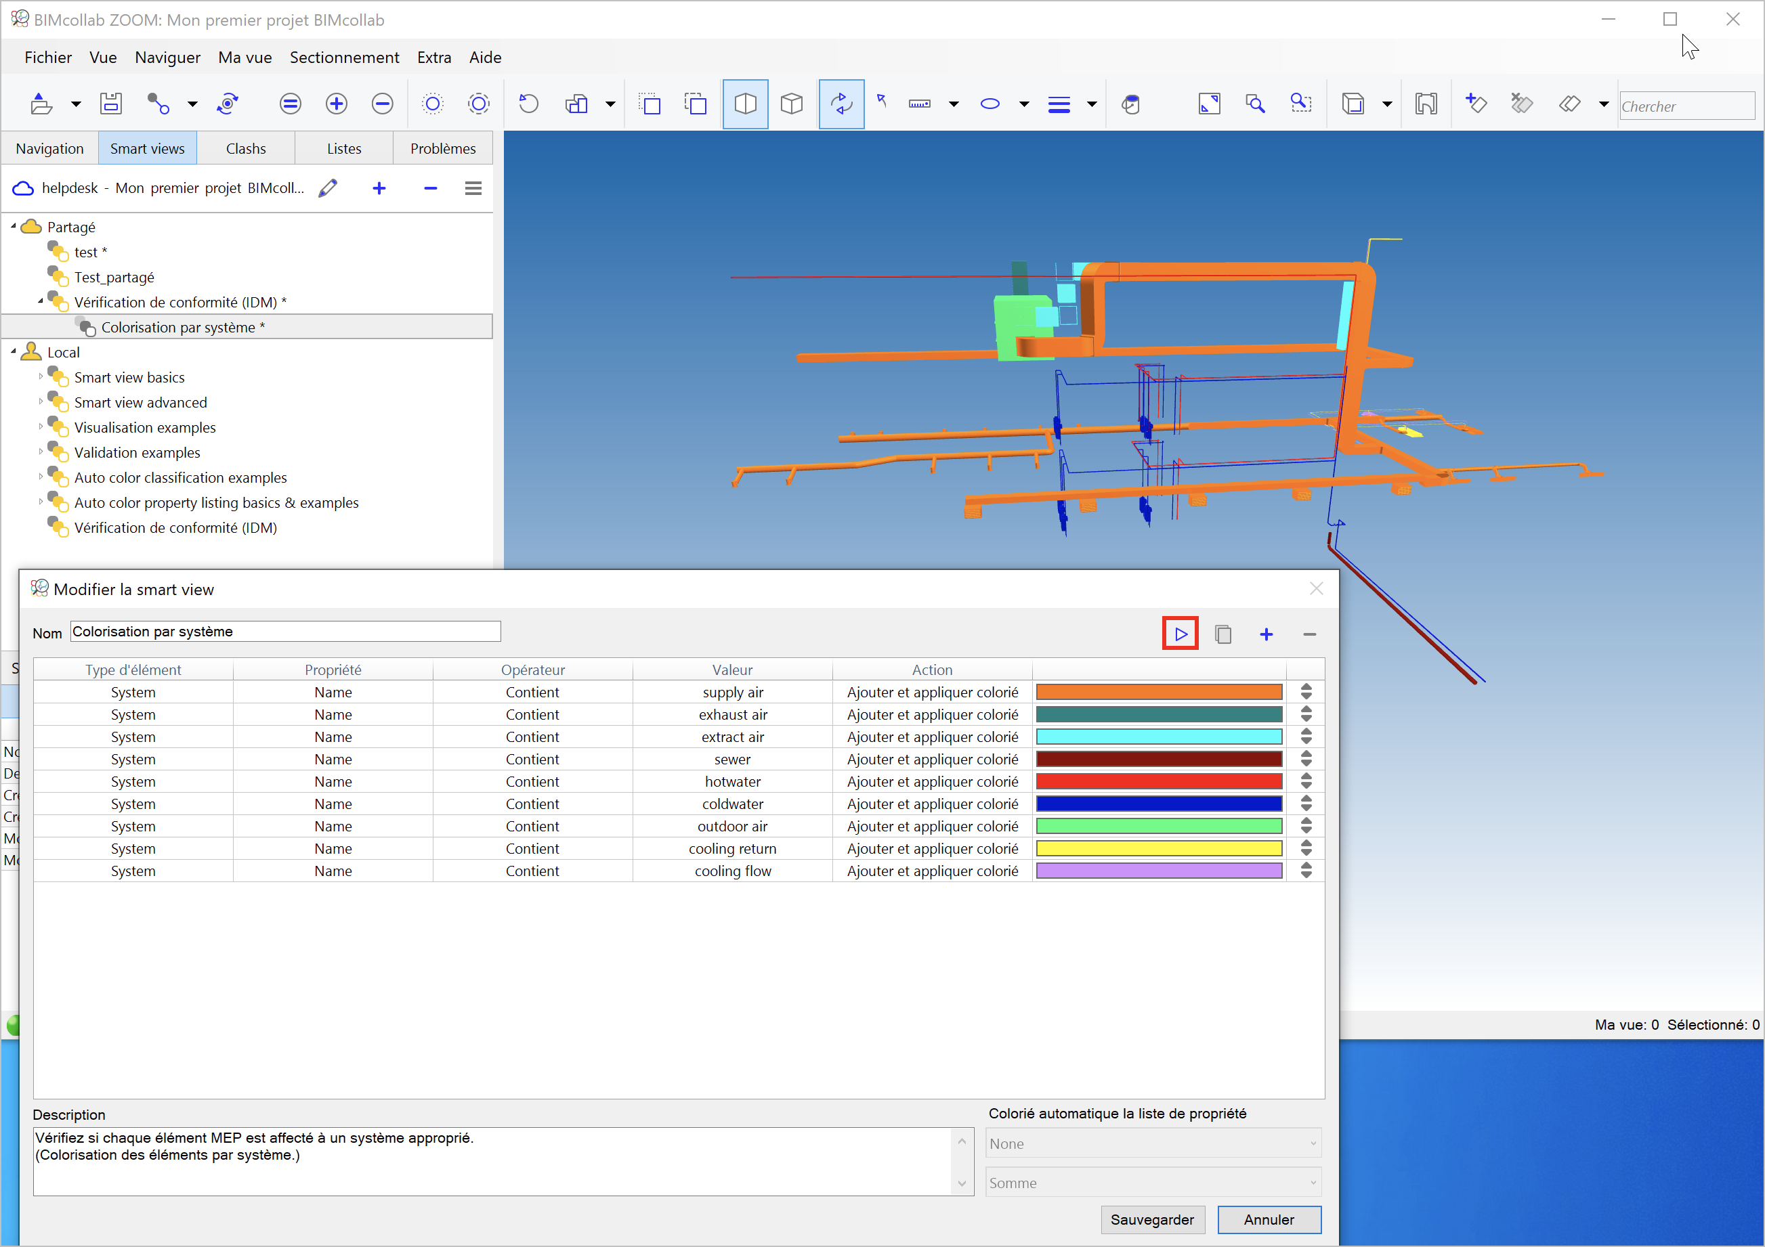Open the Extra menu
Image resolution: width=1765 pixels, height=1247 pixels.
(x=434, y=58)
